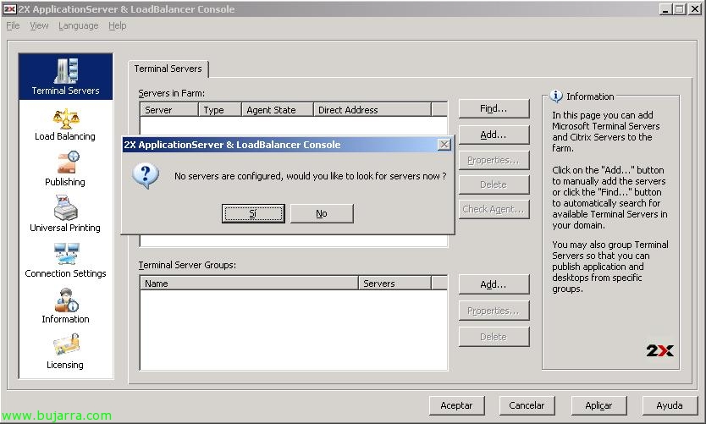The height and width of the screenshot is (424, 706).
Task: Close the dialog with X button
Action: (444, 145)
